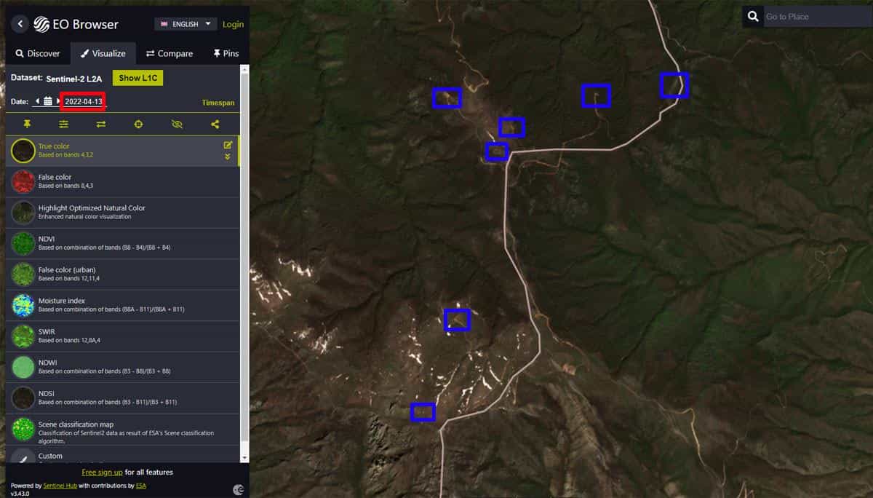Screen dimensions: 873x498
Task: Toggle dataset with the Show L1C button
Action: coord(137,78)
